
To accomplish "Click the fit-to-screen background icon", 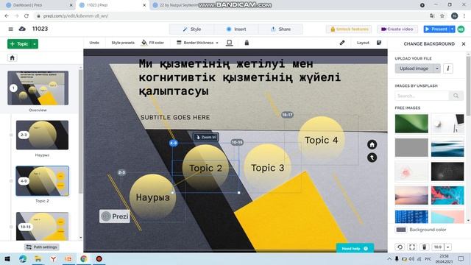I will [412, 247].
